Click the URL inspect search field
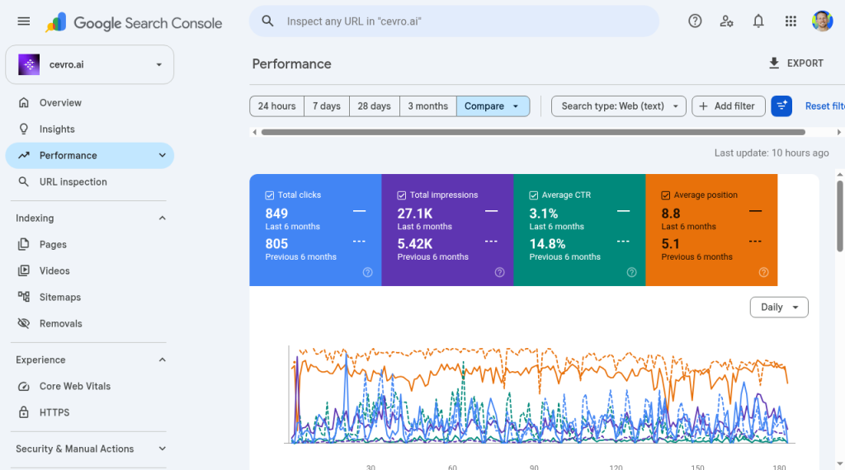Image resolution: width=845 pixels, height=470 pixels. (454, 21)
